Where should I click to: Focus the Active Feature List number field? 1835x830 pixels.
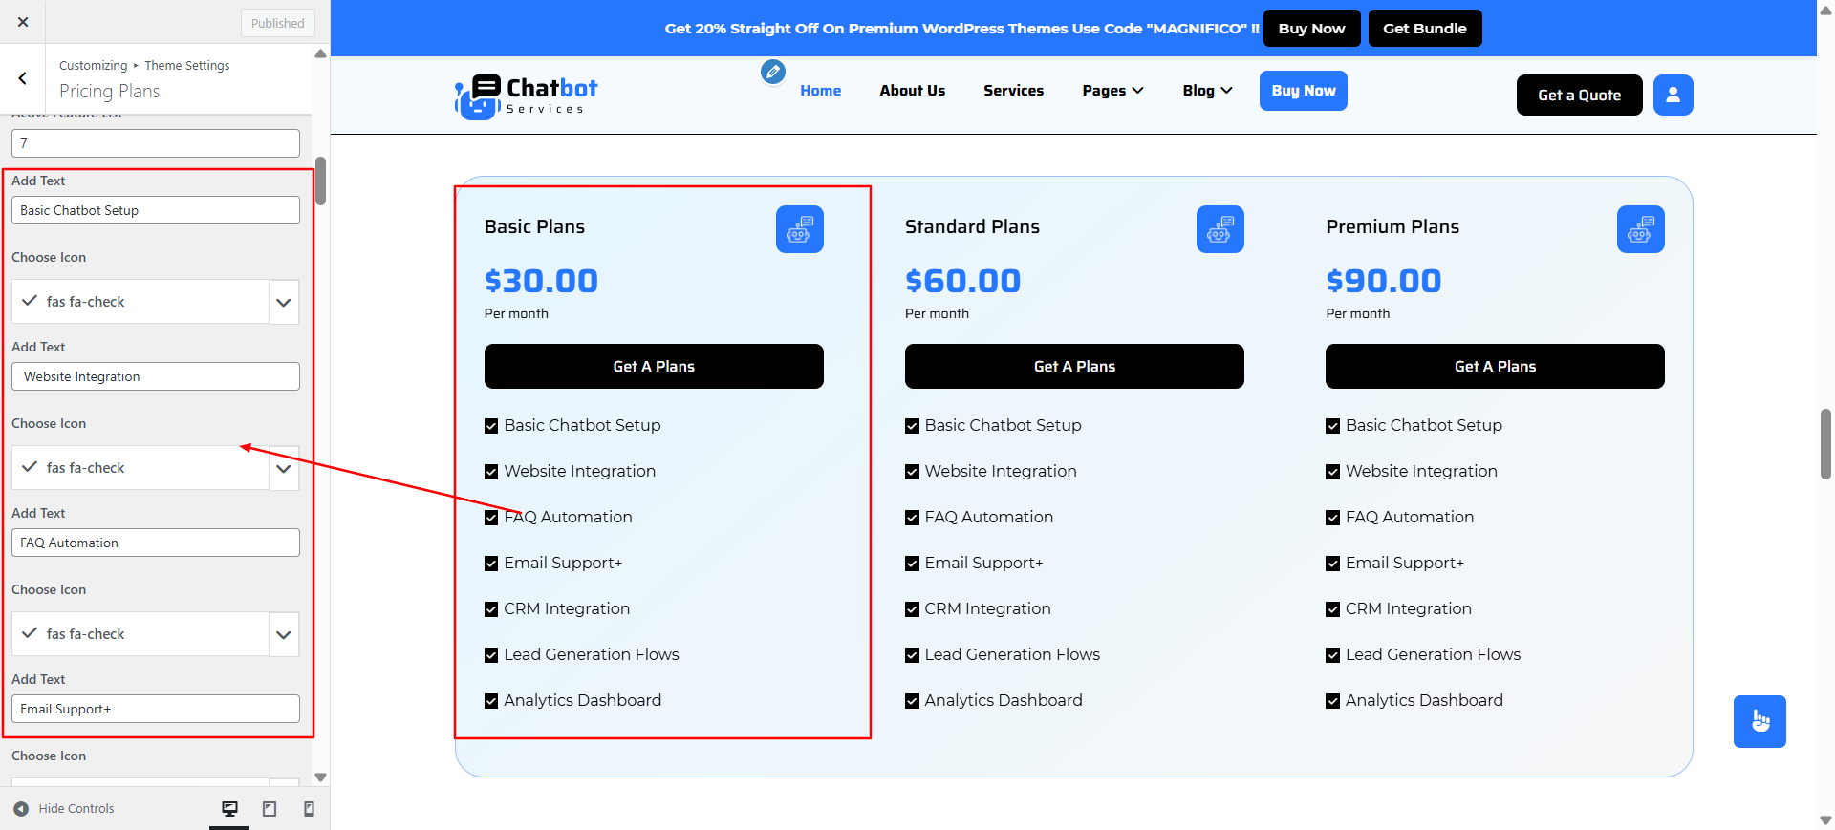pos(156,143)
